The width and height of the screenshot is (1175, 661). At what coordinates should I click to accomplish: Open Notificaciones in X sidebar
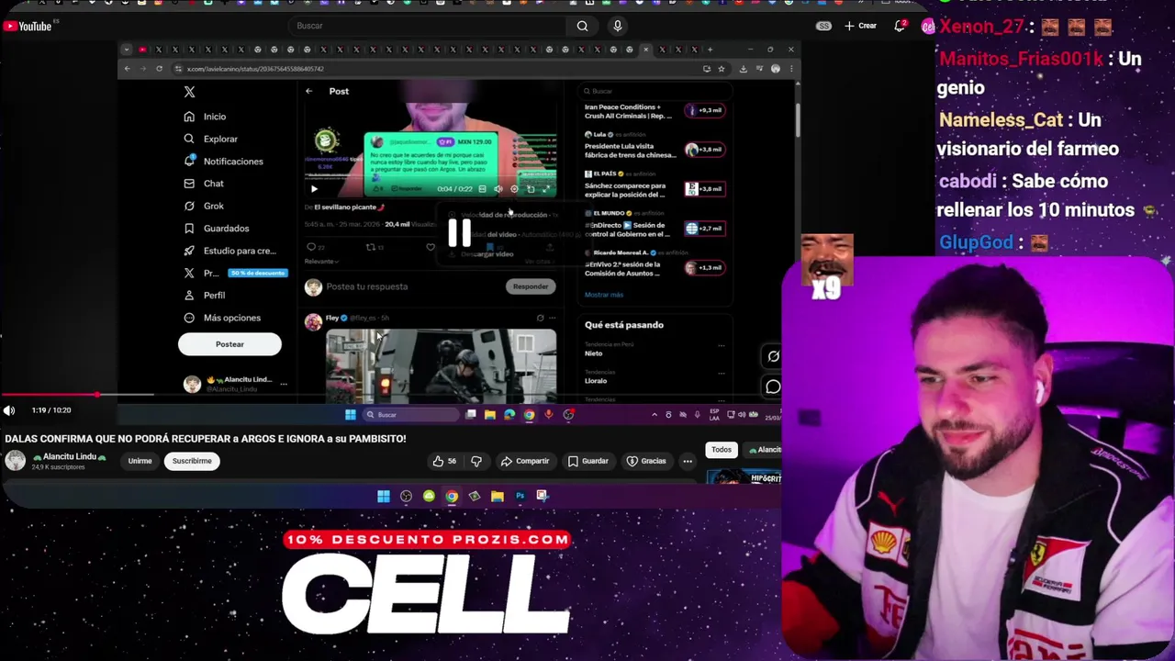pos(223,162)
